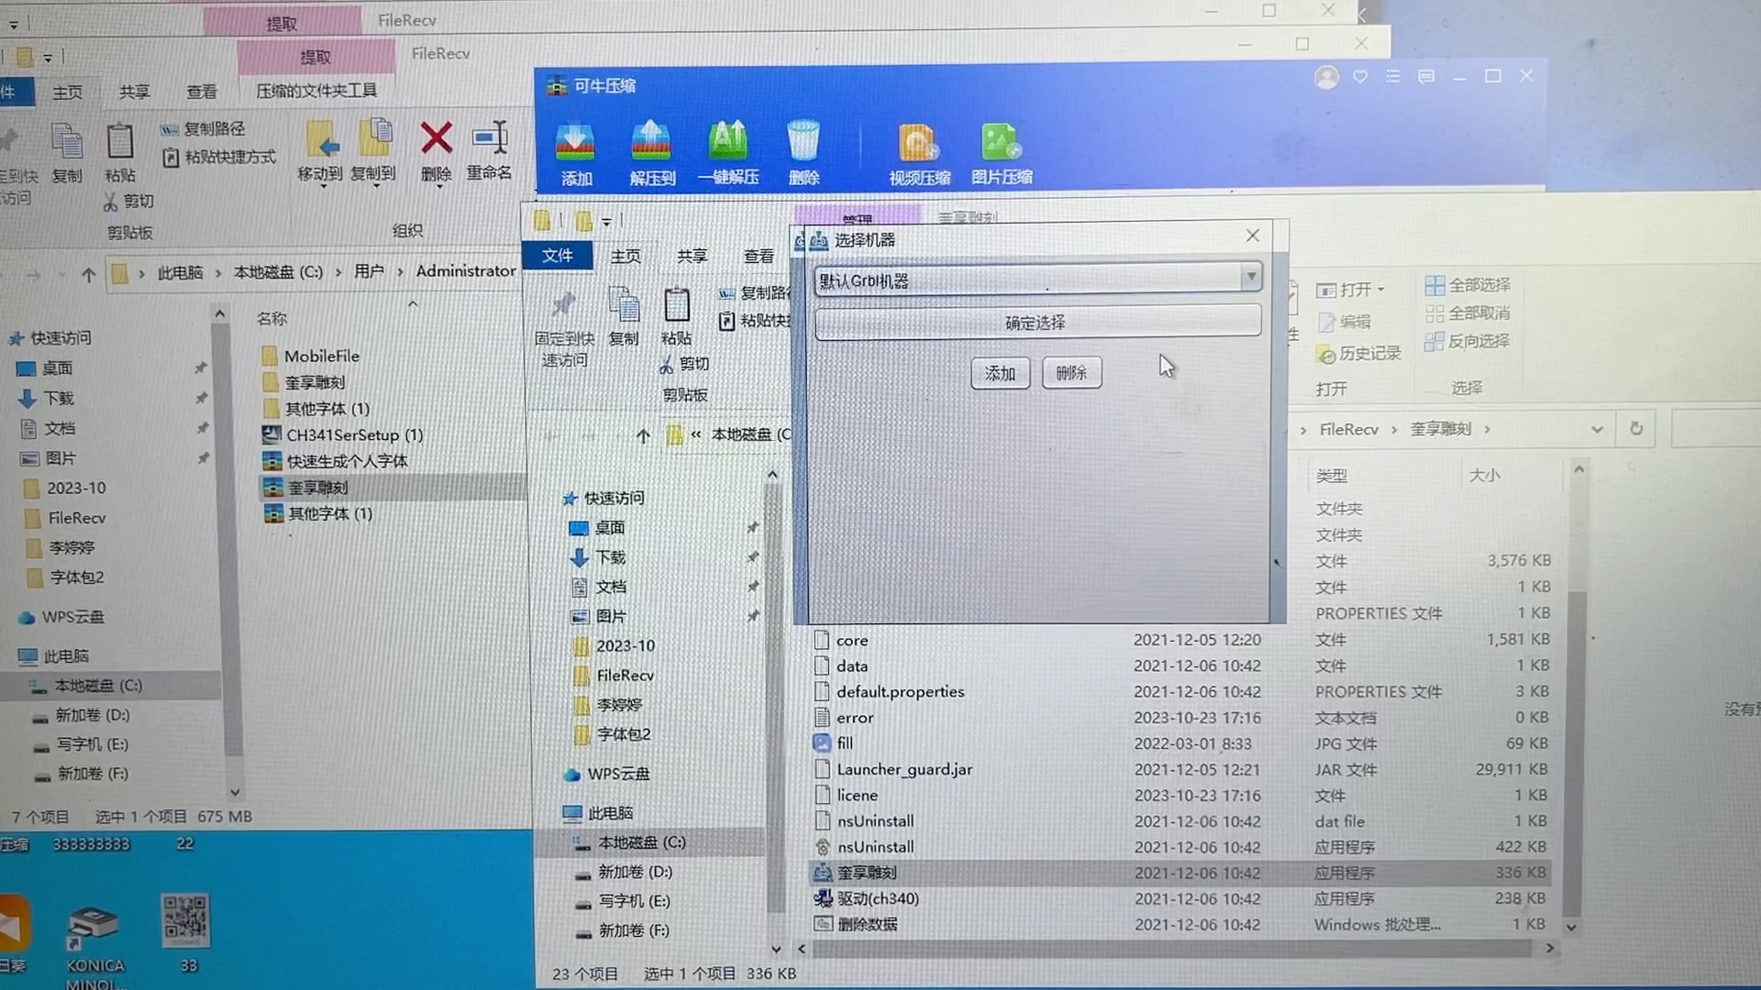Click the horizontal scrollbar in front Explorer file list
Image resolution: width=1761 pixels, height=990 pixels.
pos(1171,949)
